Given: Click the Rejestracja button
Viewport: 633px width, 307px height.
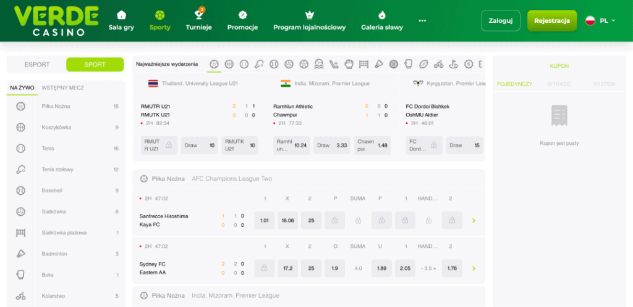Looking at the screenshot, I should [x=552, y=20].
